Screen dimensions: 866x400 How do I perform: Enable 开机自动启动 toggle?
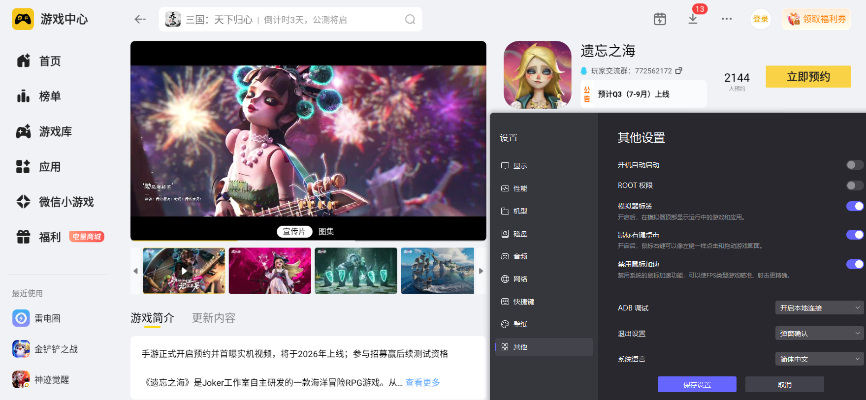tap(855, 165)
